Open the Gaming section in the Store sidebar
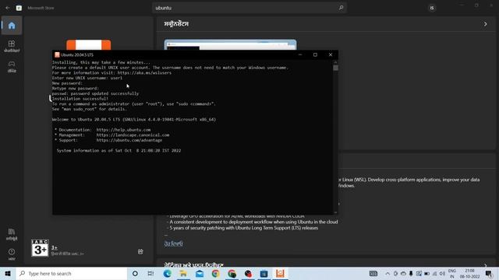The width and height of the screenshot is (499, 280). [x=12, y=67]
